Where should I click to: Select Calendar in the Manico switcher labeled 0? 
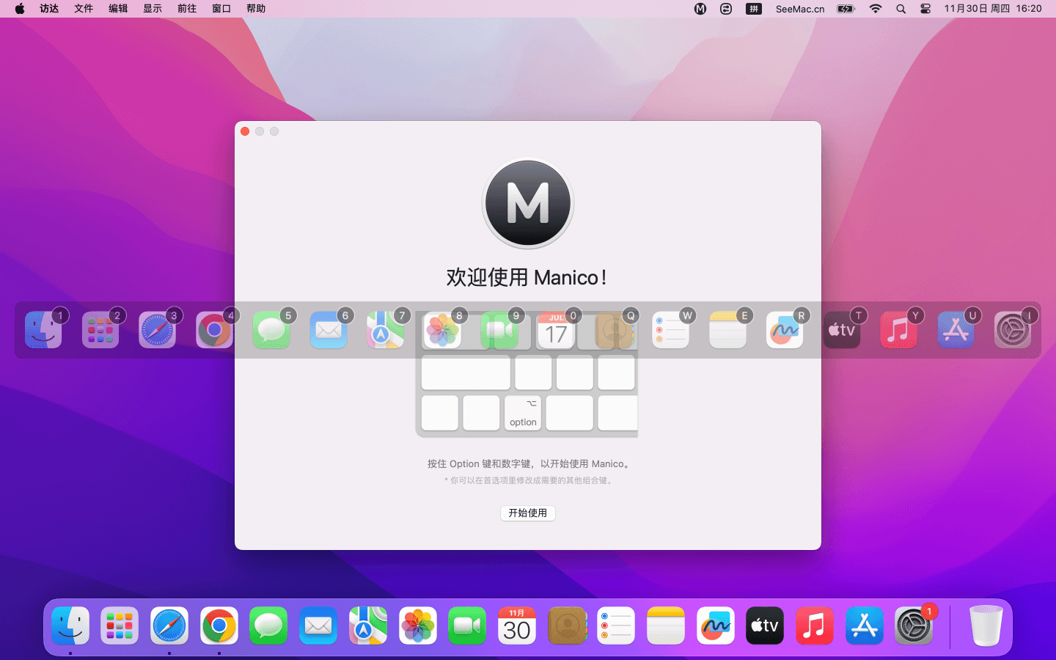point(556,330)
